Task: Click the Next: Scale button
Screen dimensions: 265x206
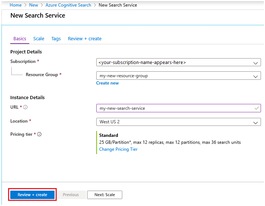Action: [104, 195]
